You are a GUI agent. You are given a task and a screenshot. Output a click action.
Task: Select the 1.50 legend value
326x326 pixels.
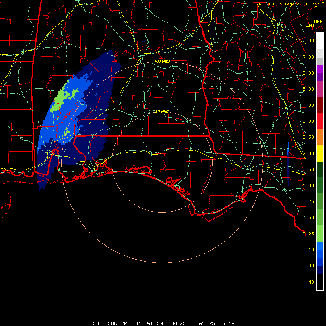click(308, 170)
